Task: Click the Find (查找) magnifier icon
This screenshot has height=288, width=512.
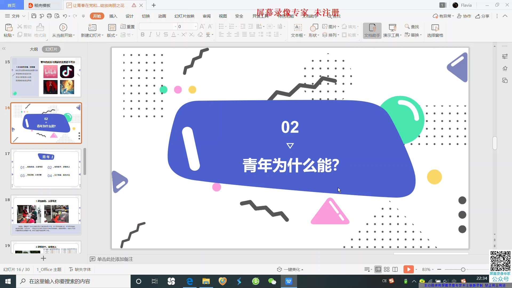Action: click(407, 26)
